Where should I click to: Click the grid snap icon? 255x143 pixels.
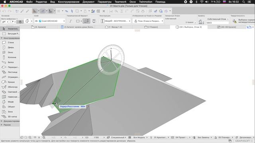pyautogui.click(x=59, y=11)
